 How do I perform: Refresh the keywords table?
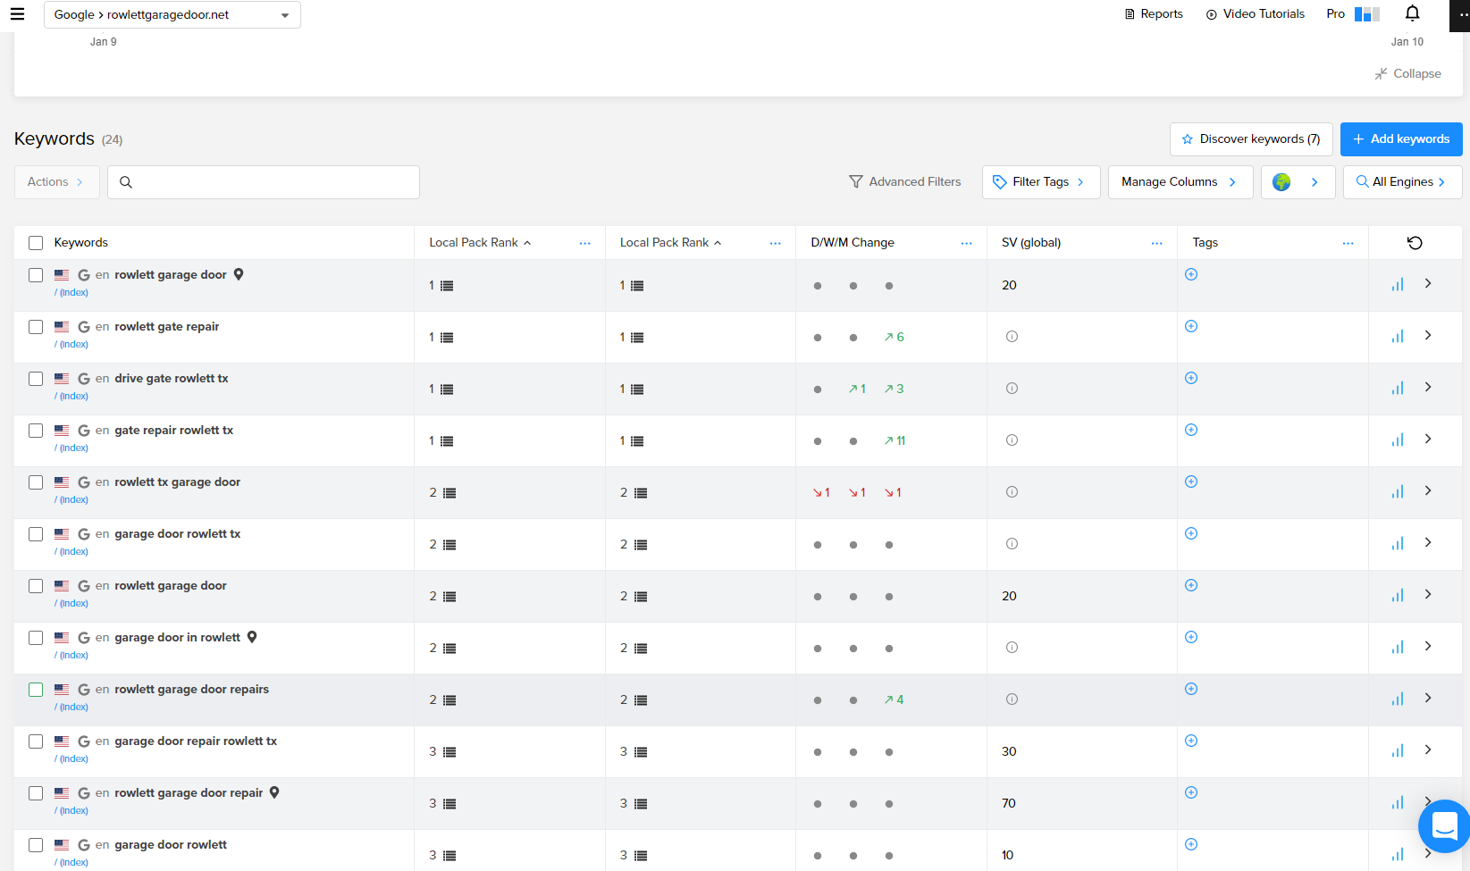1415,243
